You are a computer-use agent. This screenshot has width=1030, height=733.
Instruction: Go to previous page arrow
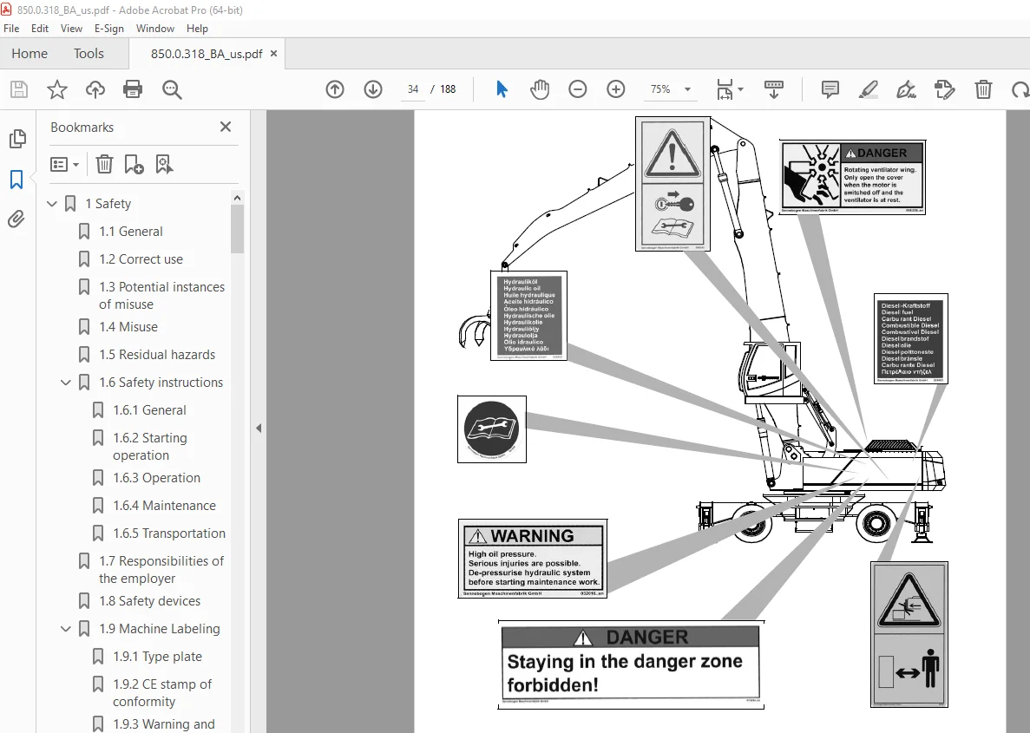(x=335, y=89)
